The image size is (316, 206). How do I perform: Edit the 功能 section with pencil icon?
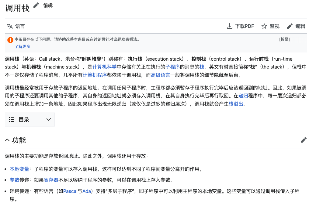point(304,140)
